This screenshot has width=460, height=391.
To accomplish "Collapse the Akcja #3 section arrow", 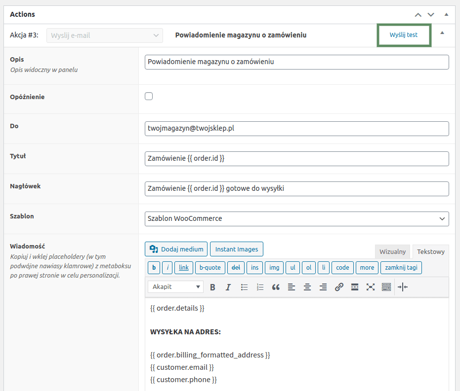I will click(x=442, y=33).
